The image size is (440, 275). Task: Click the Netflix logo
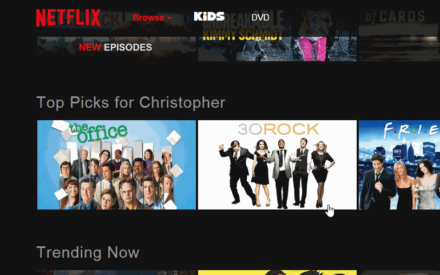[68, 18]
